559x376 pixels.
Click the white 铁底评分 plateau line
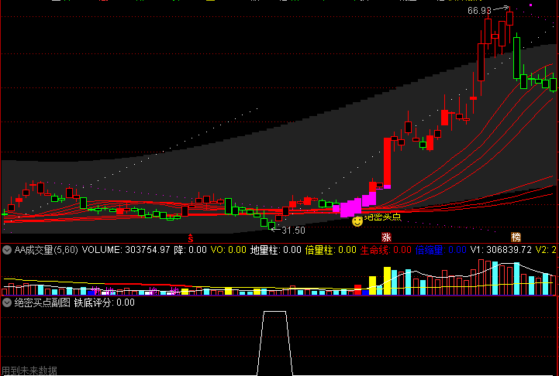[274, 312]
